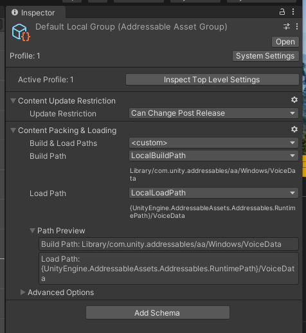Open the Build & Load Paths dropdown
This screenshot has height=333, width=306.
pos(213,143)
